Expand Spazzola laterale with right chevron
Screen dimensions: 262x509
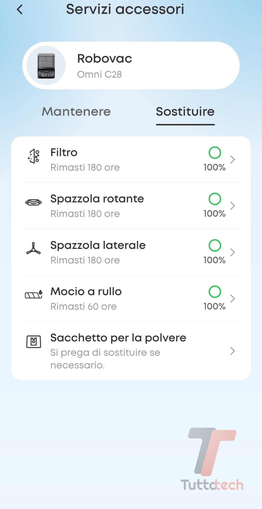point(232,252)
